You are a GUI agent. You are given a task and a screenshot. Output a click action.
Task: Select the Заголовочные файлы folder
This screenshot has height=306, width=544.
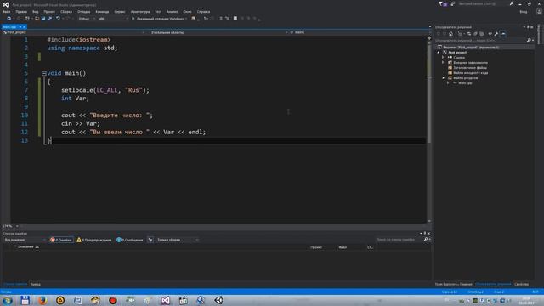pos(470,68)
